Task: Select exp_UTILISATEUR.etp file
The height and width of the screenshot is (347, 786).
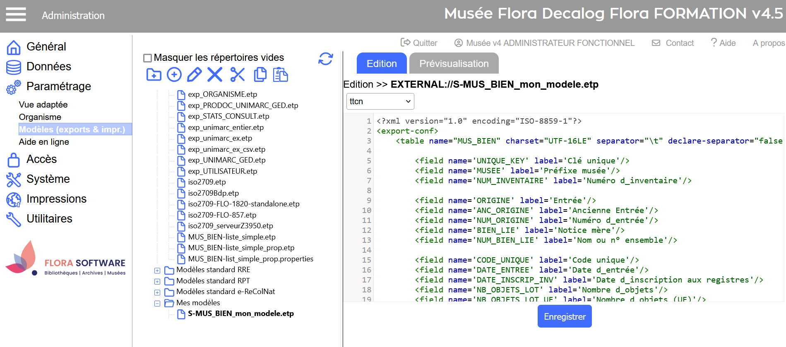Action: 222,172
